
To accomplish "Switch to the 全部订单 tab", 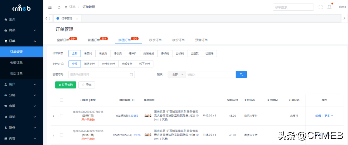I will 63,40.
